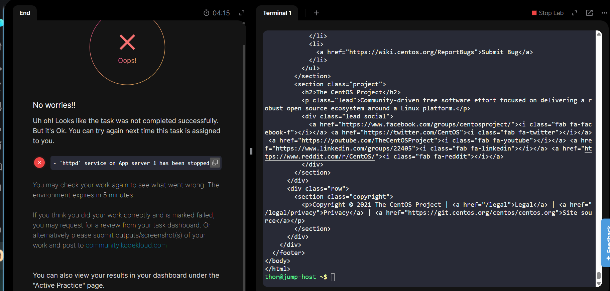Open the three-dots more options menu

pyautogui.click(x=604, y=13)
